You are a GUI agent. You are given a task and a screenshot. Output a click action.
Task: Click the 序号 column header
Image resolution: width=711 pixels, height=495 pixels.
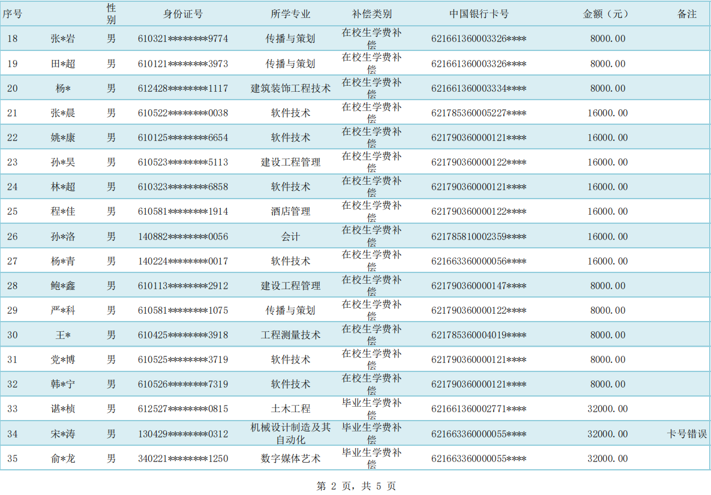12,14
